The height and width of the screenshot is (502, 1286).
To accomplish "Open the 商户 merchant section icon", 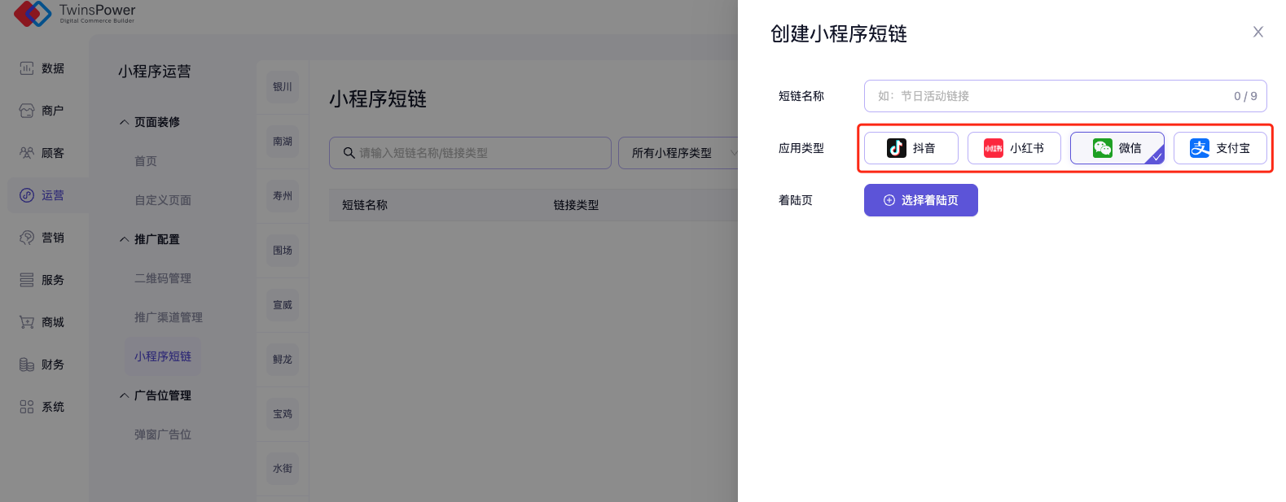I will (x=27, y=111).
